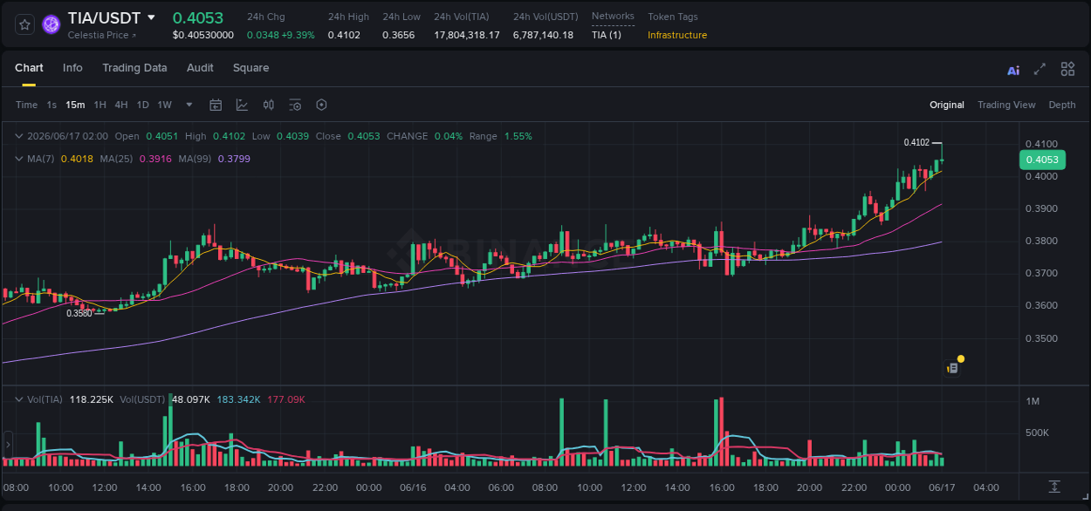Click the 0.4102 high price marker

pos(916,142)
